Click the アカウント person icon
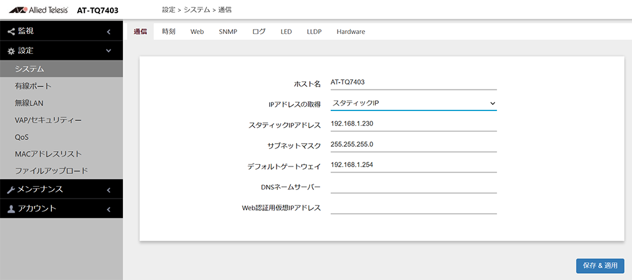632x280 pixels. [11, 209]
